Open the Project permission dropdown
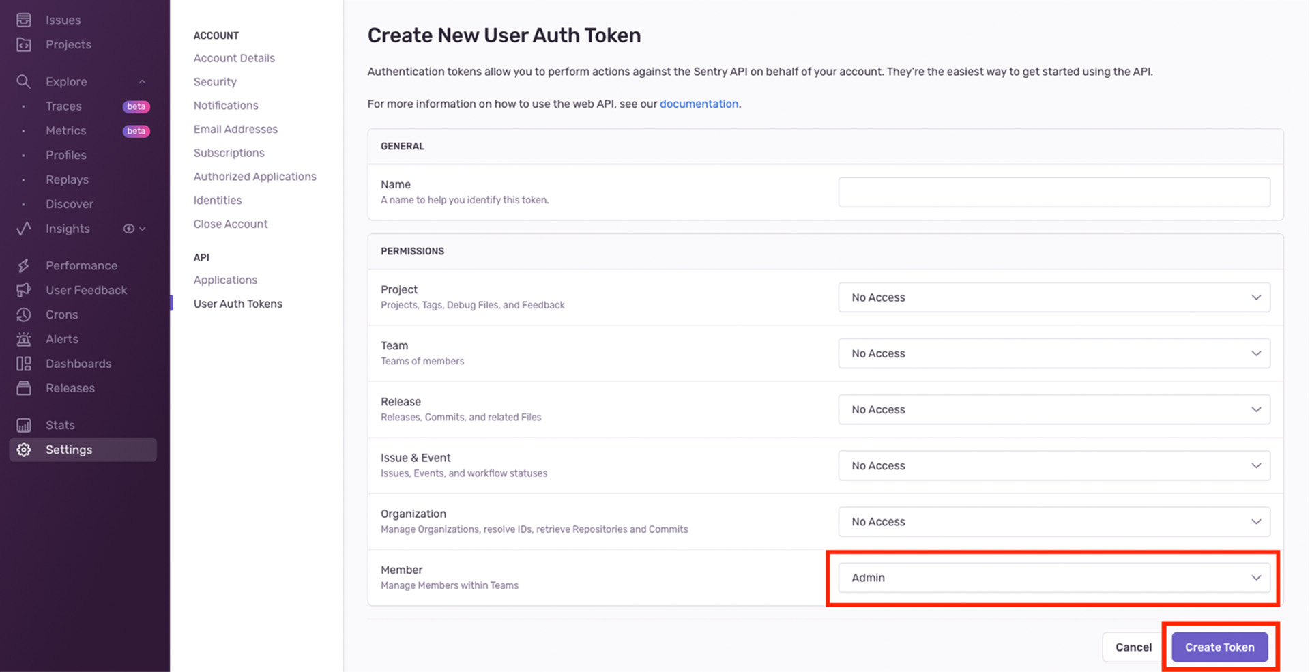Image resolution: width=1310 pixels, height=672 pixels. pos(1053,297)
